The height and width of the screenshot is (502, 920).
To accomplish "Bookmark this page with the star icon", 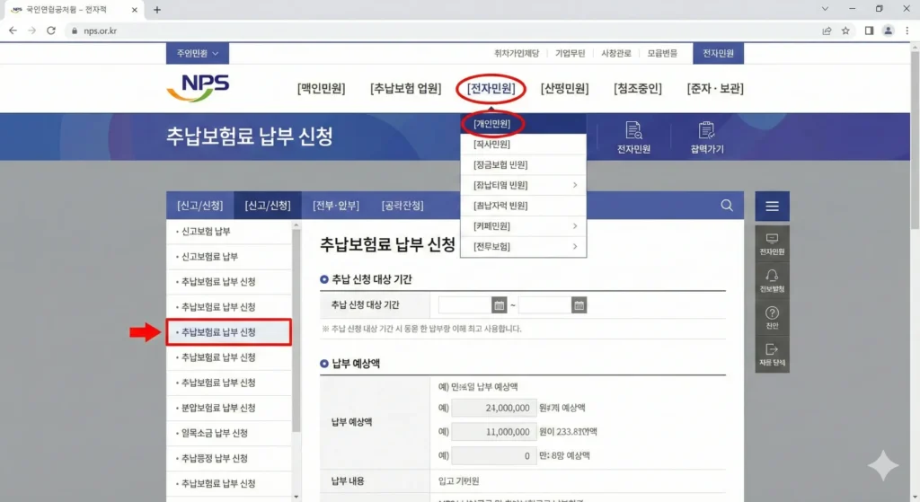I will [x=845, y=31].
